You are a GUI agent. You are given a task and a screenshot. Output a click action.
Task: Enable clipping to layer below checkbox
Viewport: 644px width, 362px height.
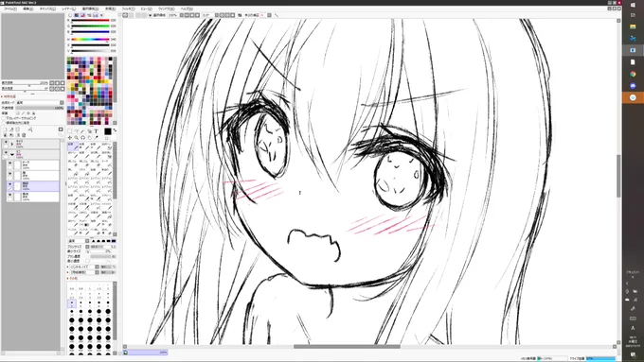(x=3, y=117)
